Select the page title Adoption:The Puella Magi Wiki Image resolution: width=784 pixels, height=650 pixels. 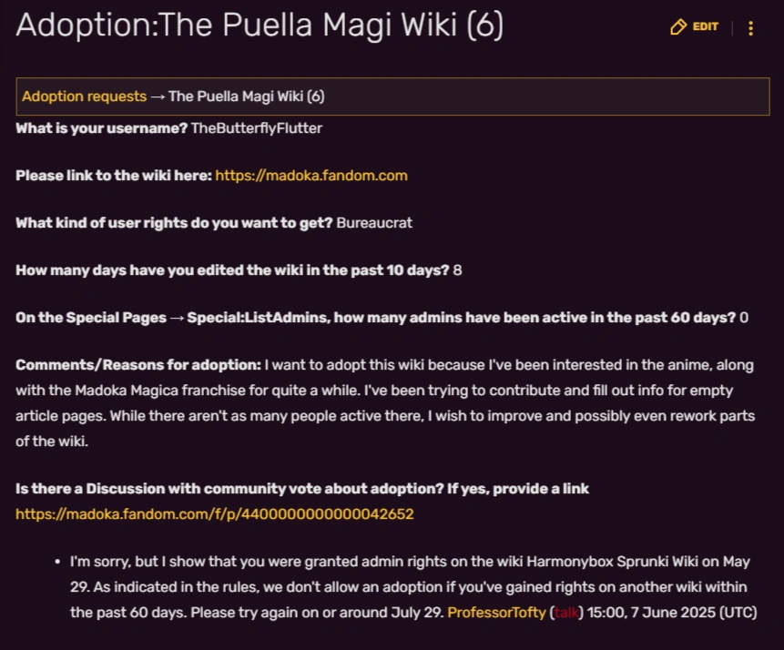tap(260, 25)
